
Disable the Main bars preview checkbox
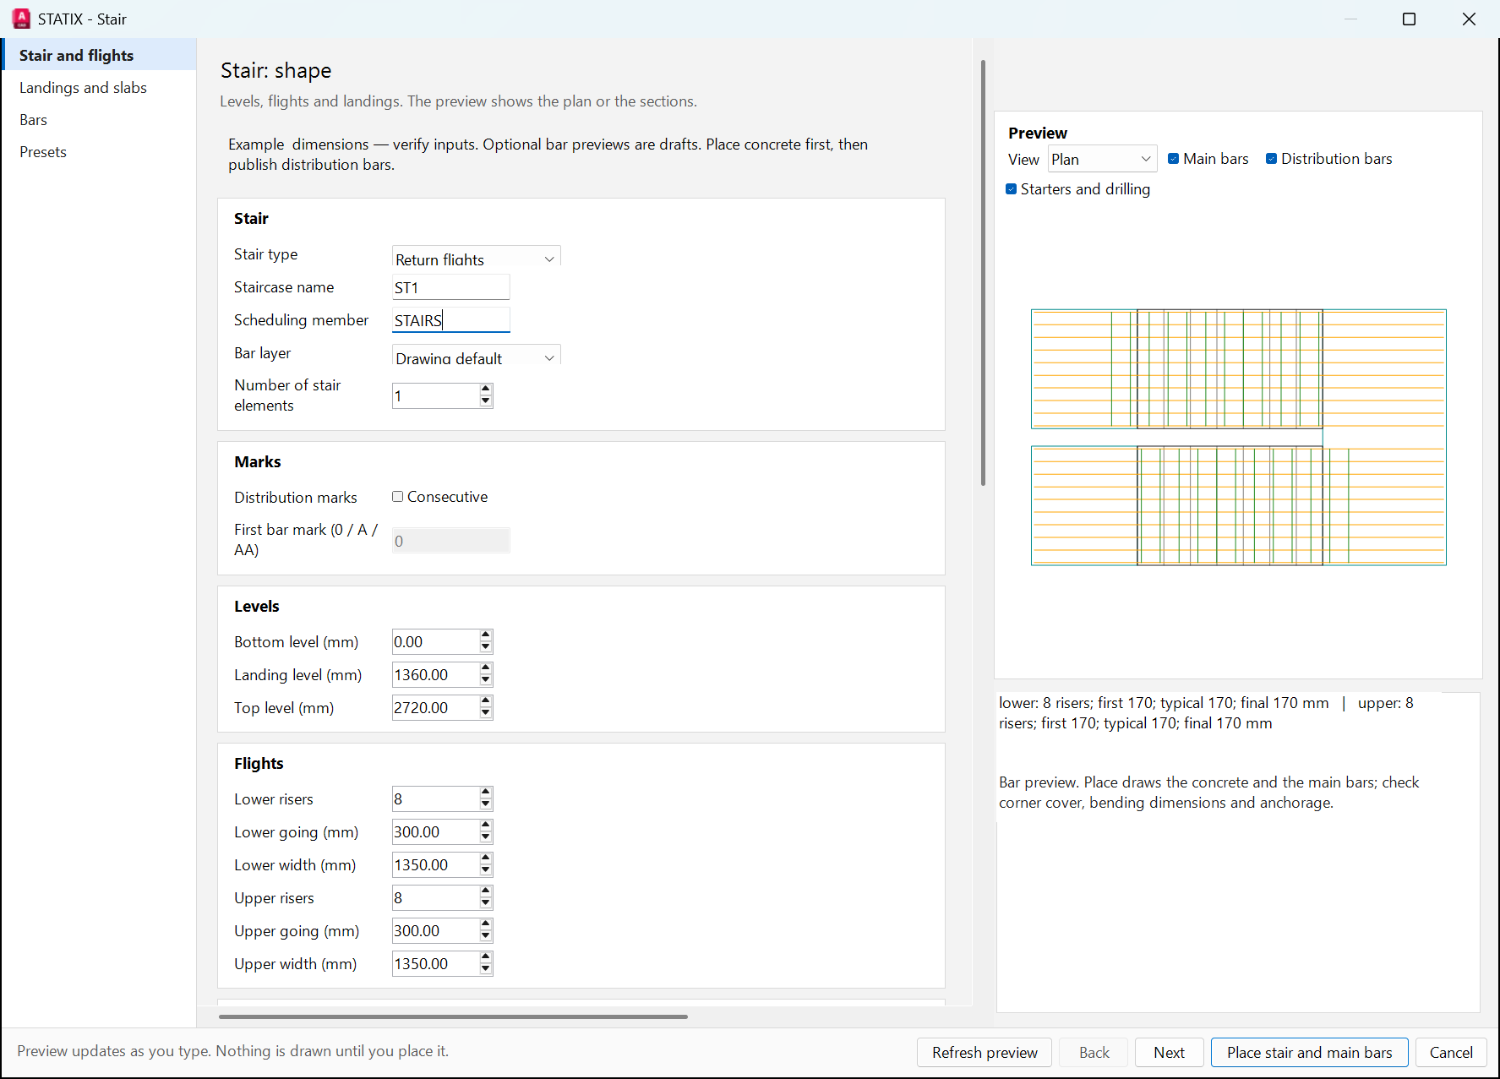coord(1173,159)
